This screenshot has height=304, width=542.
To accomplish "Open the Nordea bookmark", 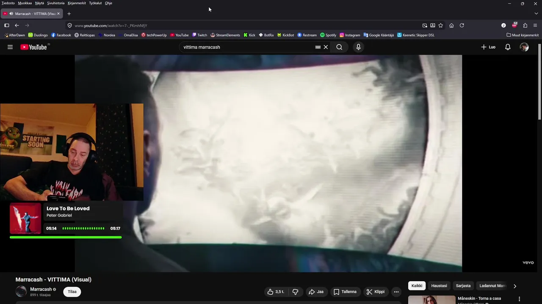I will coord(107,35).
